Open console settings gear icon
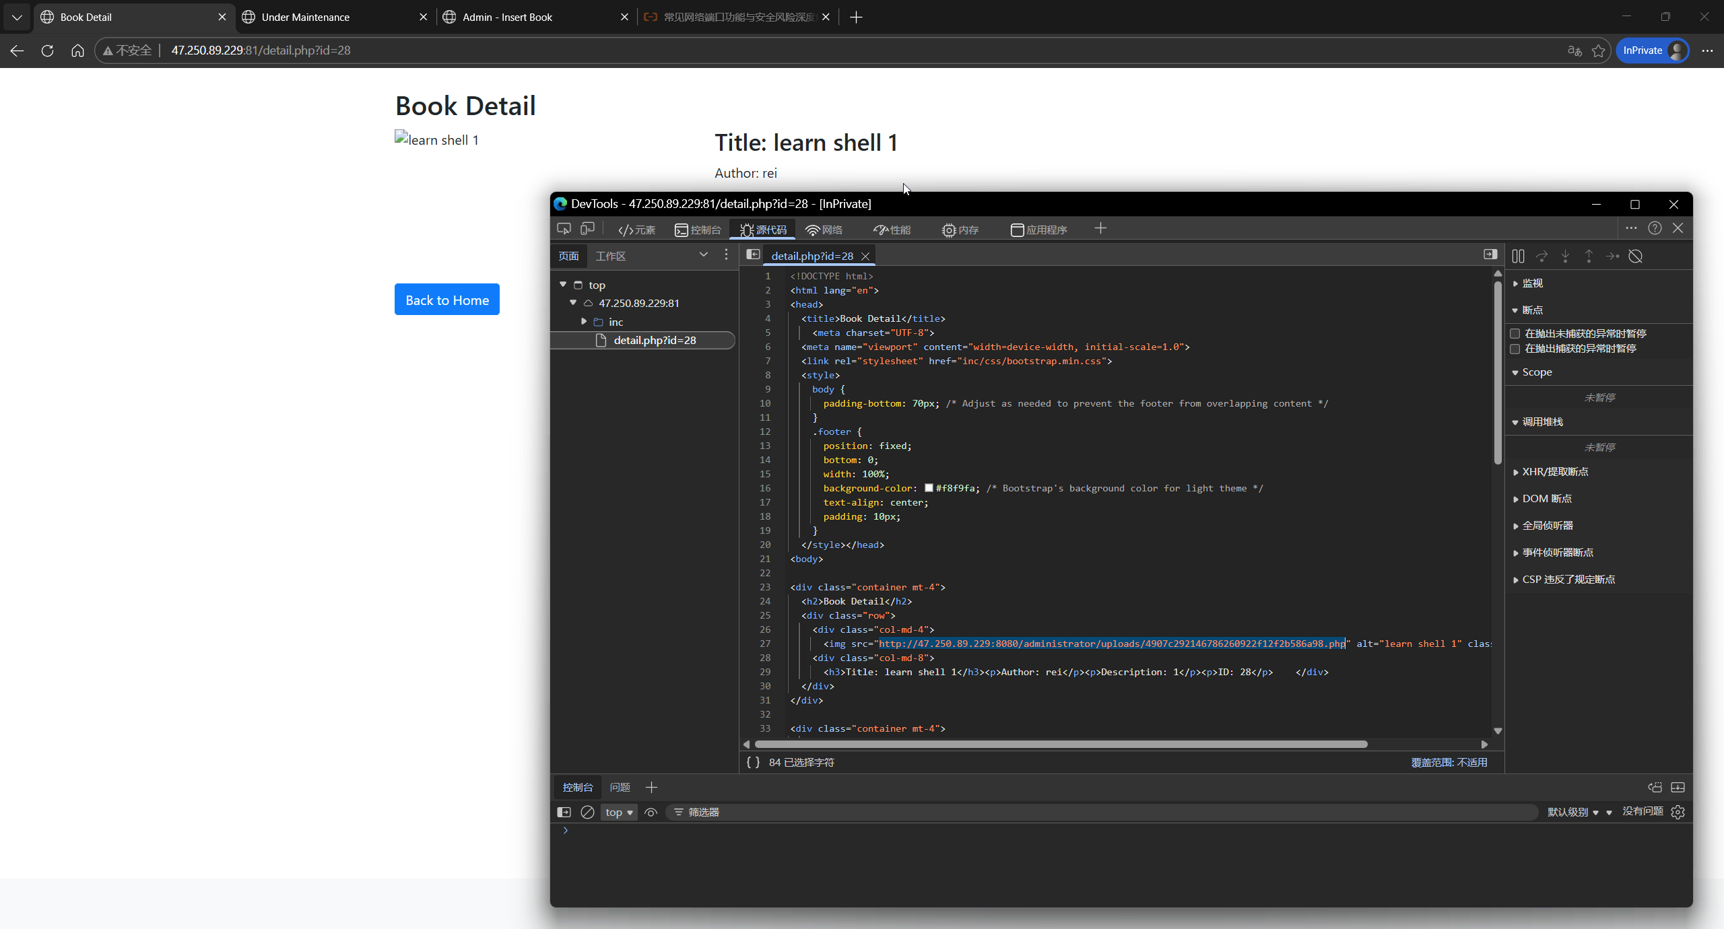This screenshot has width=1724, height=929. tap(1678, 812)
